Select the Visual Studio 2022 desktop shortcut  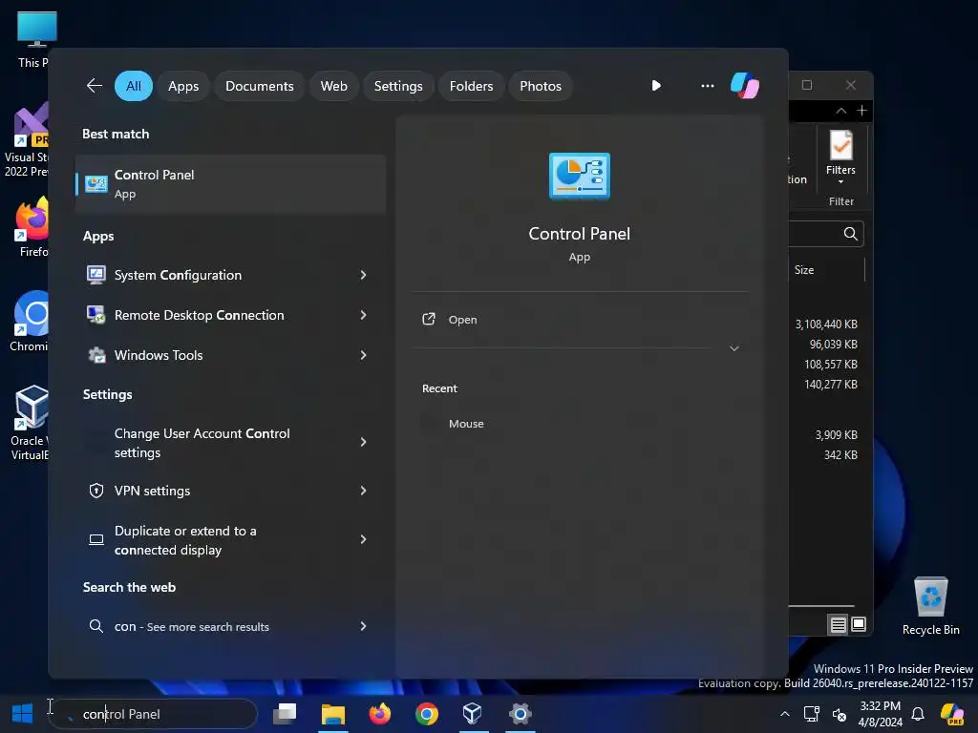coord(26,139)
